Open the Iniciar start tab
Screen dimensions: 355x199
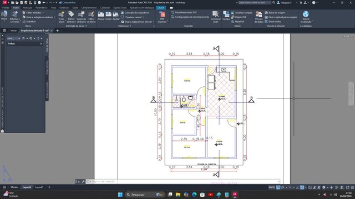13,30
